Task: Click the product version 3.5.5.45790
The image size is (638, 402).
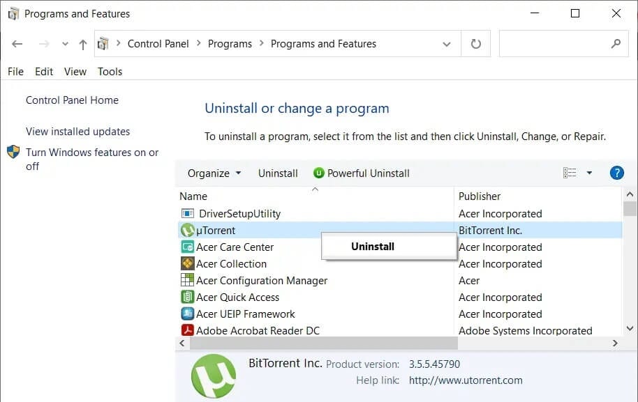Action: click(x=434, y=364)
